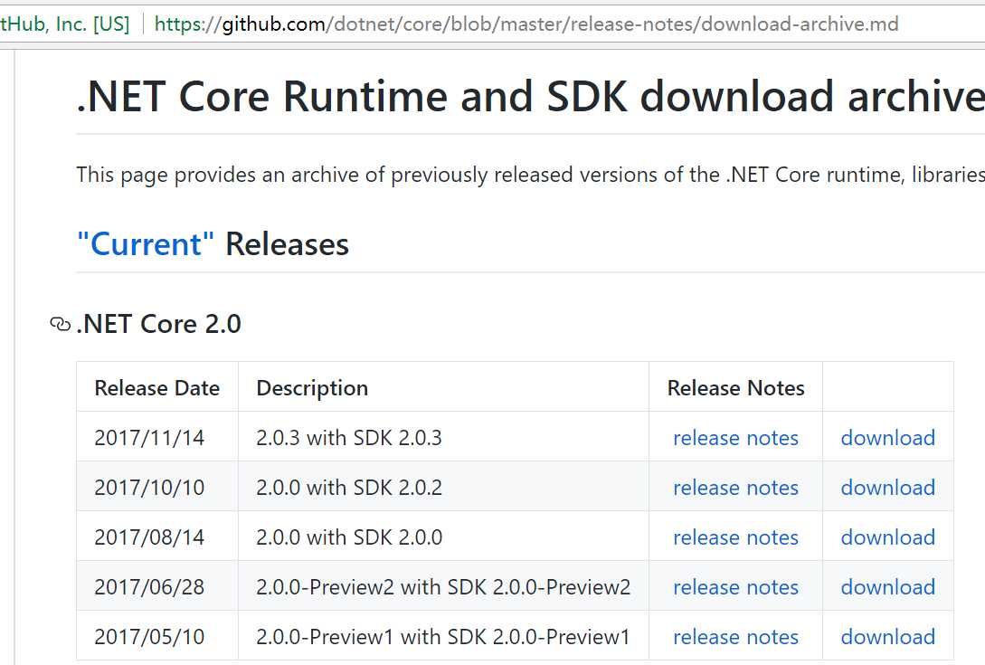Open the "Current" link in the Releases heading

coord(146,244)
